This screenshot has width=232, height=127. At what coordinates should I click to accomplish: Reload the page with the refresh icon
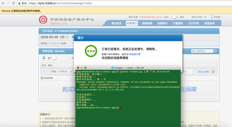point(14,3)
